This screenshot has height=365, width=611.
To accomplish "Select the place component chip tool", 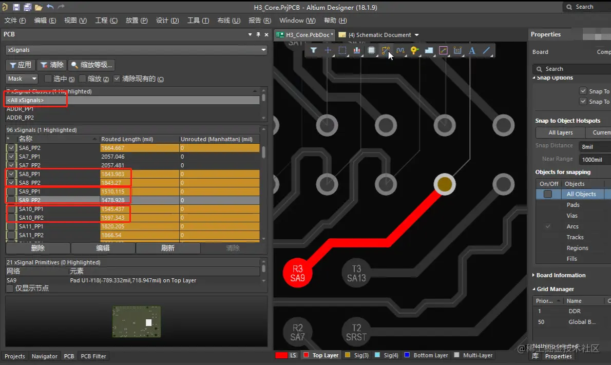I will (371, 50).
